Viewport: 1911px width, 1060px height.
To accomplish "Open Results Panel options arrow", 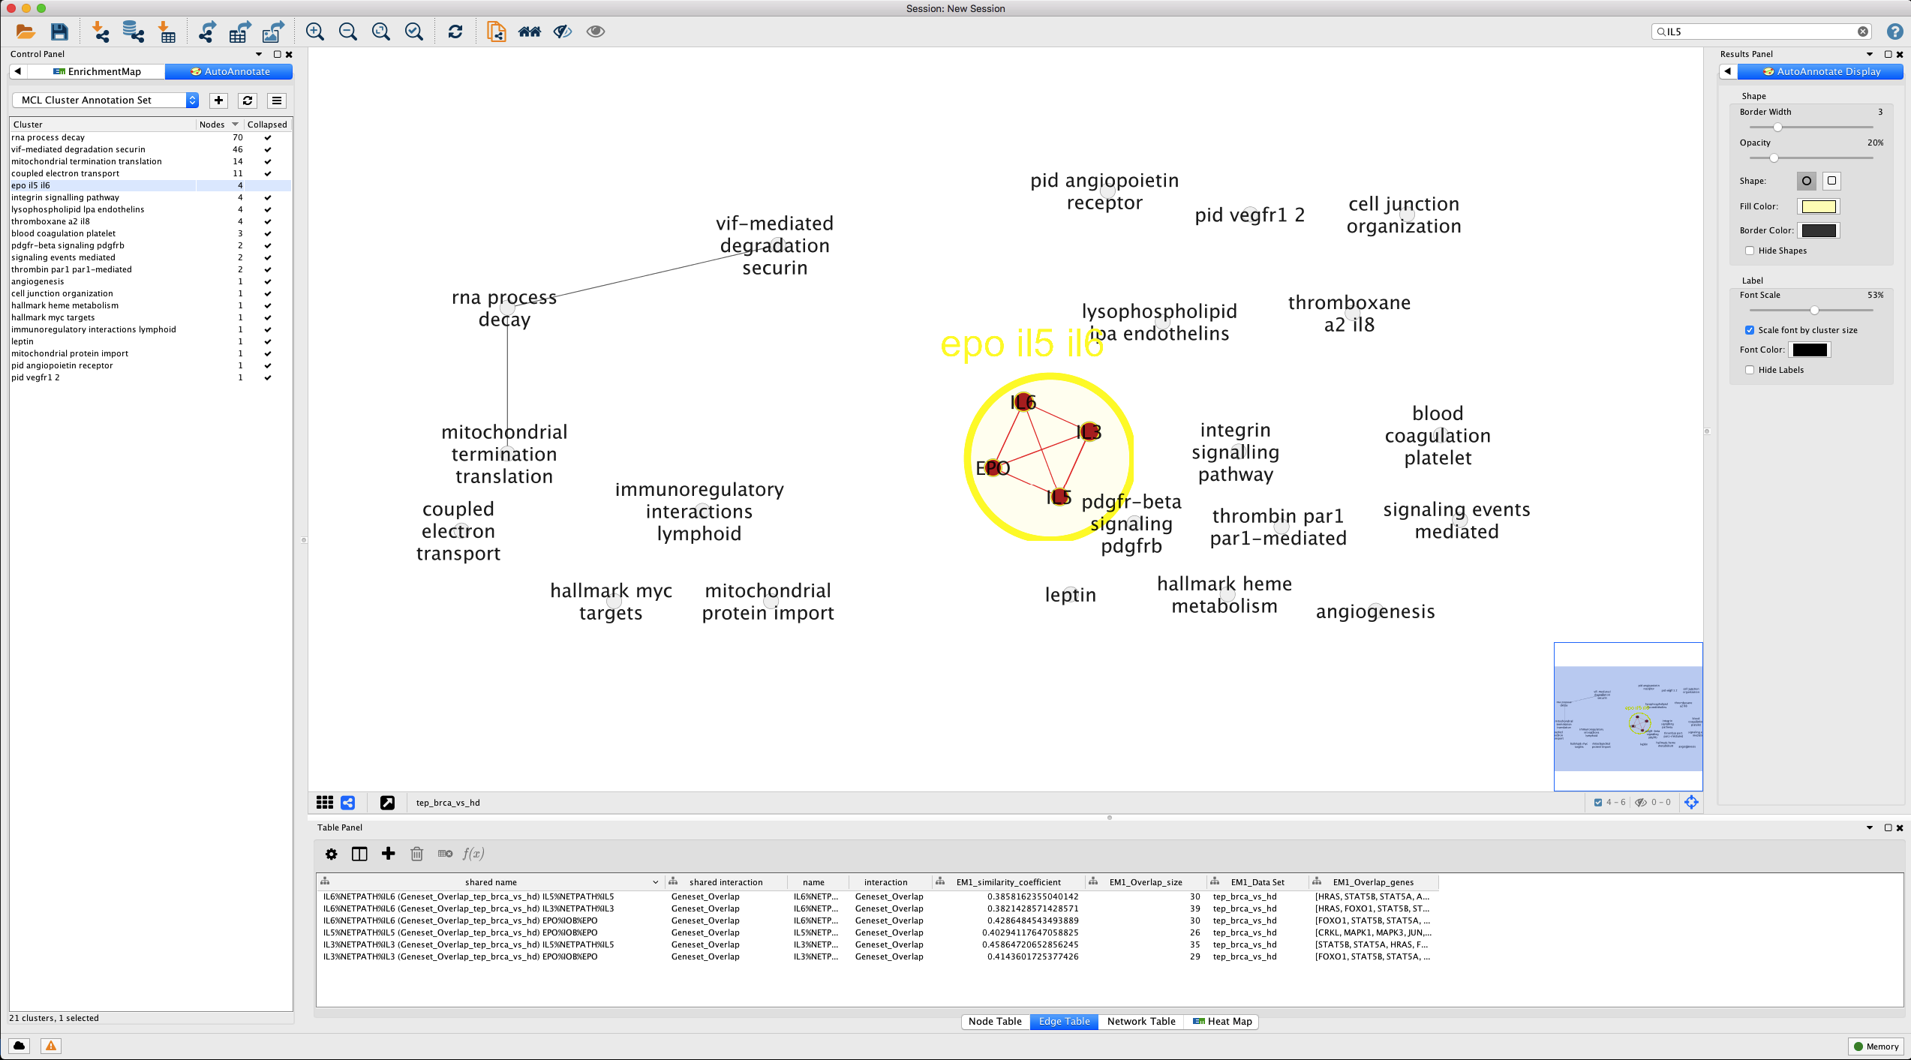I will (x=1870, y=54).
